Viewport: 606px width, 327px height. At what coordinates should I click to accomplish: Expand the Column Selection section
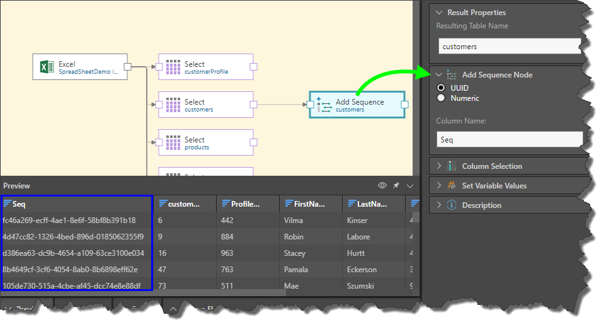point(439,166)
